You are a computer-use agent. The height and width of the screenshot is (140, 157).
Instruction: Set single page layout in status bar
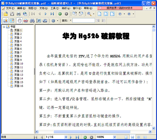126,137
